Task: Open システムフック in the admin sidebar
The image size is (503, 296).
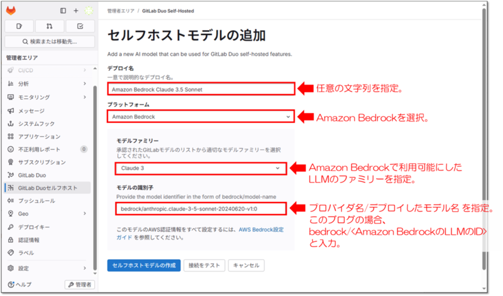Action: tap(48, 124)
